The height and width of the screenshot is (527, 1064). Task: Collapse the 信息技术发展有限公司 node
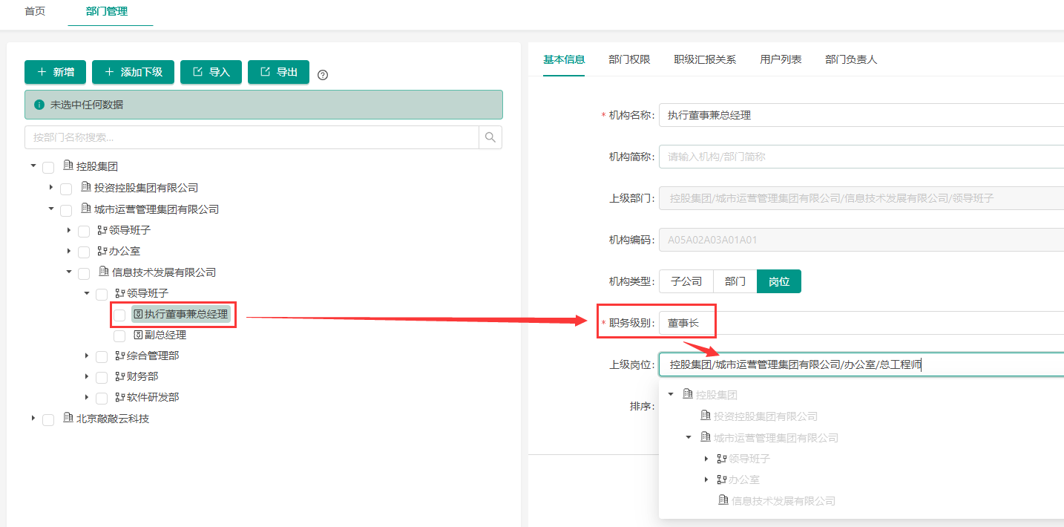69,272
